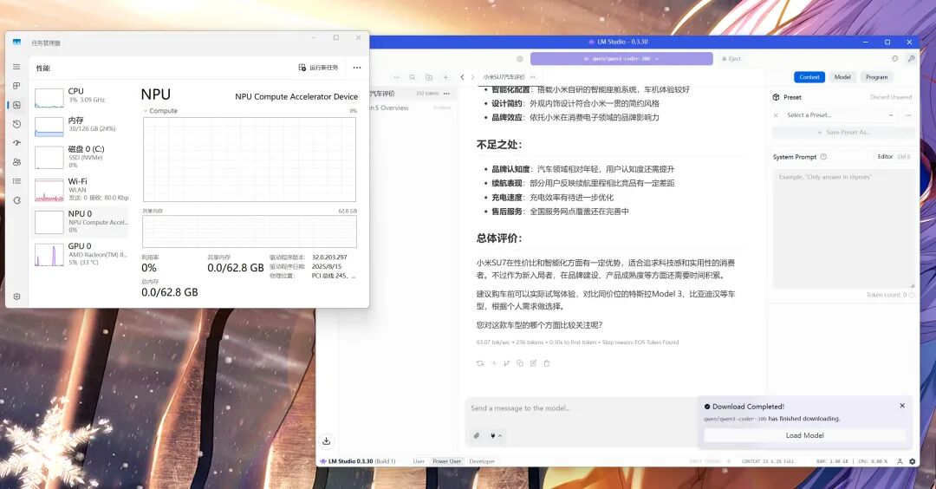Open chat list ellipsis left of search
Screen dimensions: 936x489
396,77
